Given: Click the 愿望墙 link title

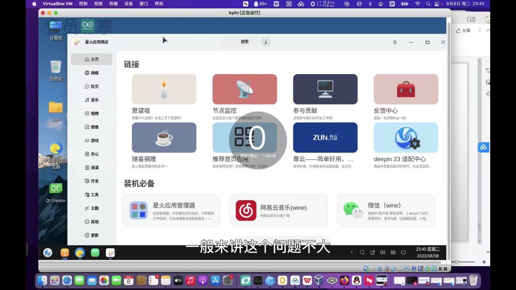Looking at the screenshot, I should tap(141, 110).
